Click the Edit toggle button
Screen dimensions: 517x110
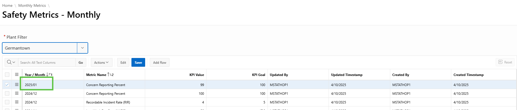coord(123,62)
